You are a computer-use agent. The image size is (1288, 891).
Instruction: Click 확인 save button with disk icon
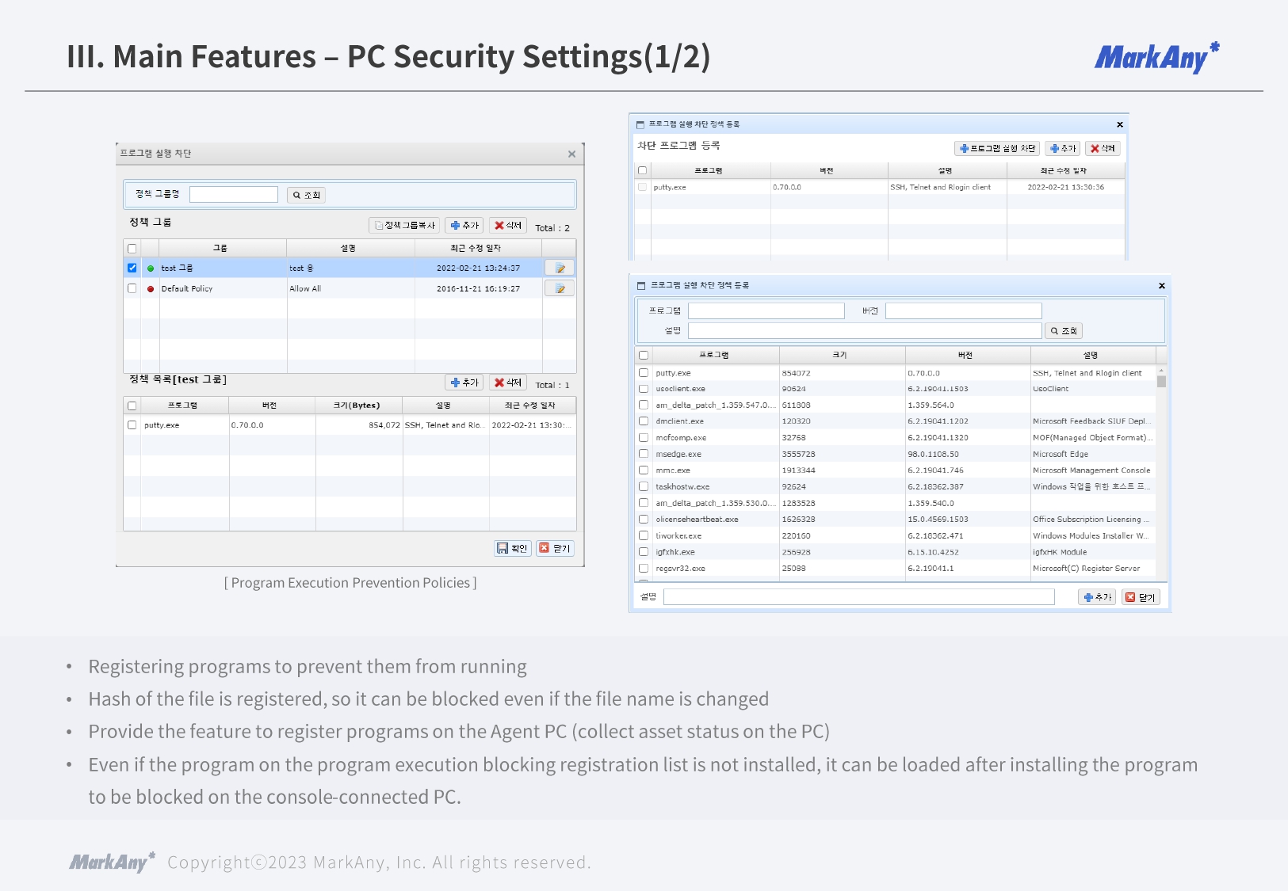point(512,548)
